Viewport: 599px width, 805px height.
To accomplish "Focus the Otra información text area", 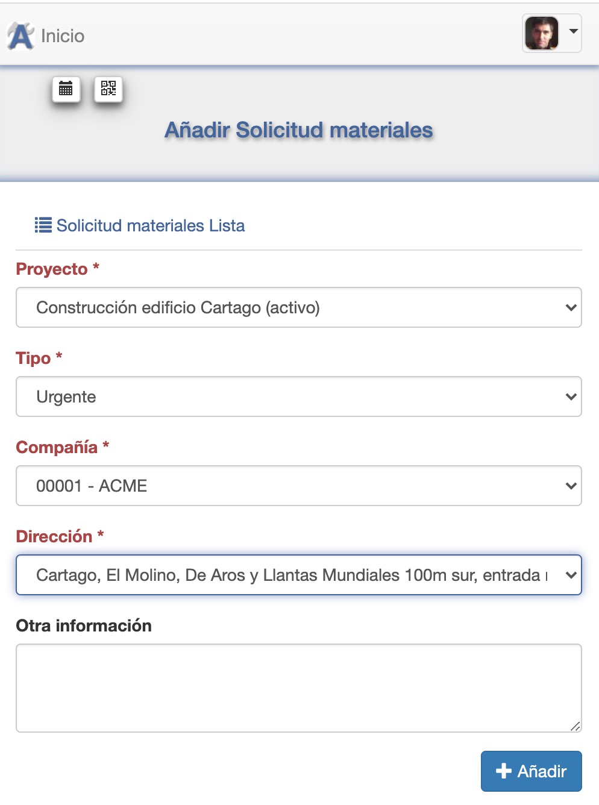I will pos(298,688).
